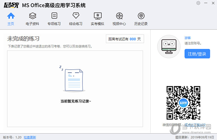The image size is (217, 140).
Task: Click the 未完成的练习 heading
Action: coord(24,39)
